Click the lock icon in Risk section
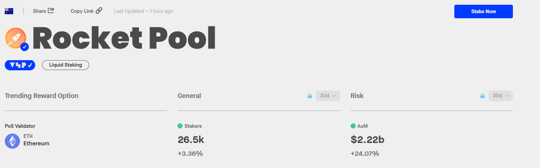The height and width of the screenshot is (168, 540). tap(482, 96)
